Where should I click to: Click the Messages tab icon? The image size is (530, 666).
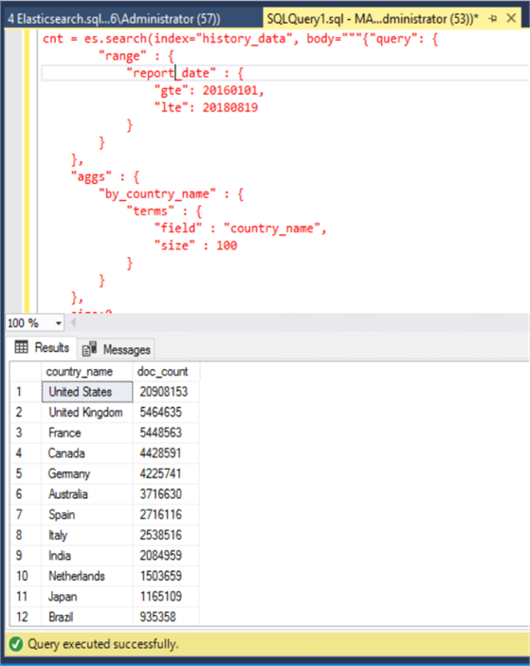[x=89, y=349]
